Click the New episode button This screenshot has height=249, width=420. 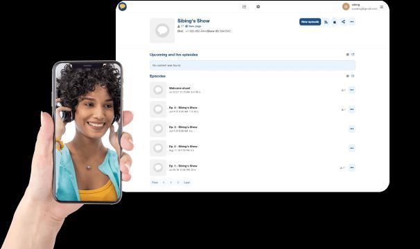310,22
